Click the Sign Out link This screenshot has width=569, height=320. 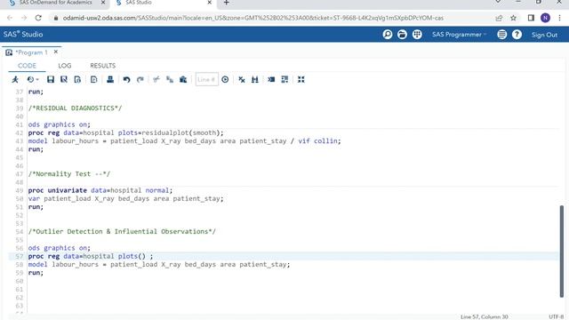pos(544,35)
